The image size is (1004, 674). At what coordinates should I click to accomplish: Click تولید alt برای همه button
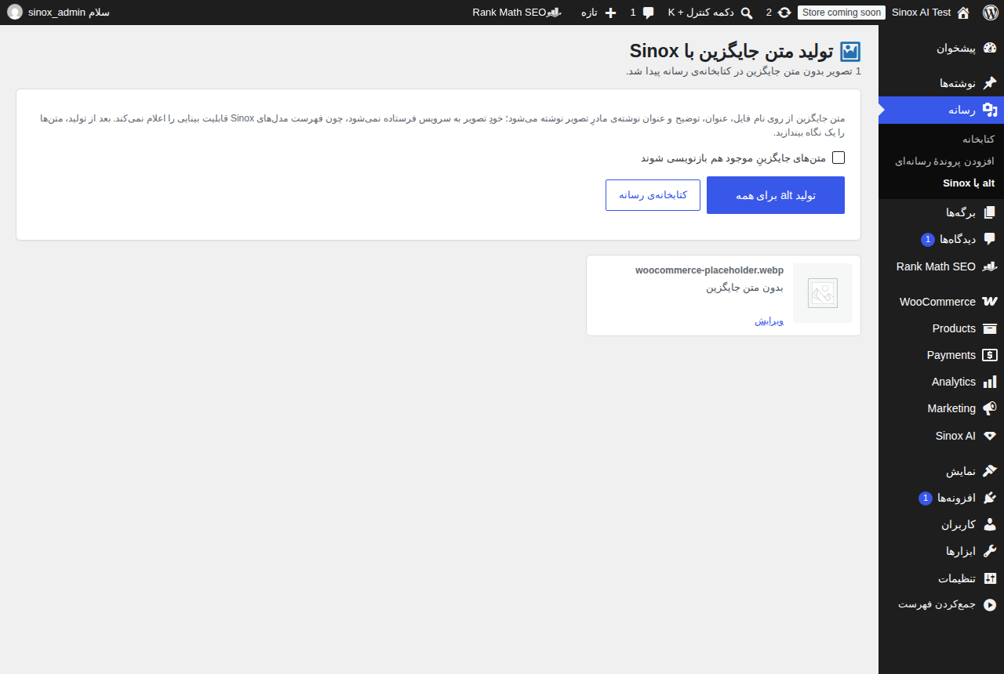pos(776,195)
